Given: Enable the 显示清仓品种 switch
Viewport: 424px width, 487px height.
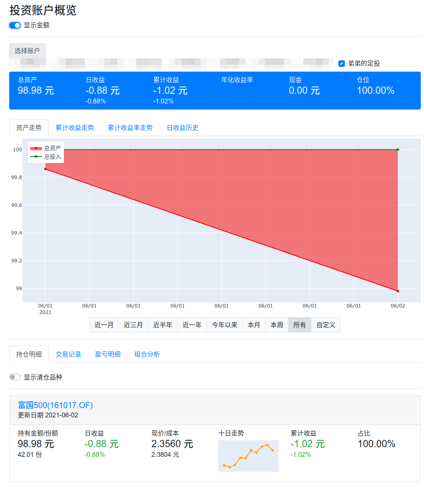Looking at the screenshot, I should (x=15, y=378).
